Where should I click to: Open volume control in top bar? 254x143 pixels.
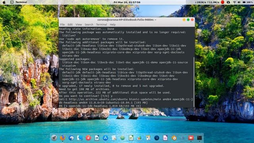[239, 2]
